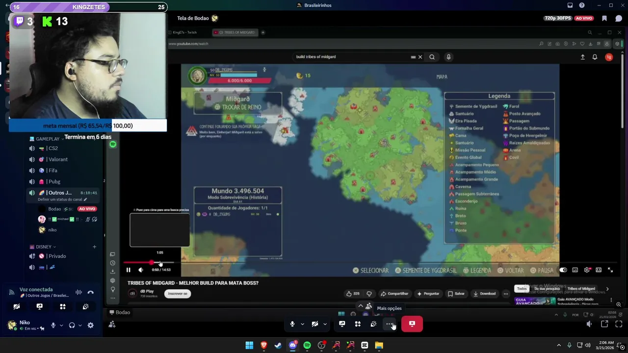
Task: Click the invite people icon below stream
Action: coord(112,324)
